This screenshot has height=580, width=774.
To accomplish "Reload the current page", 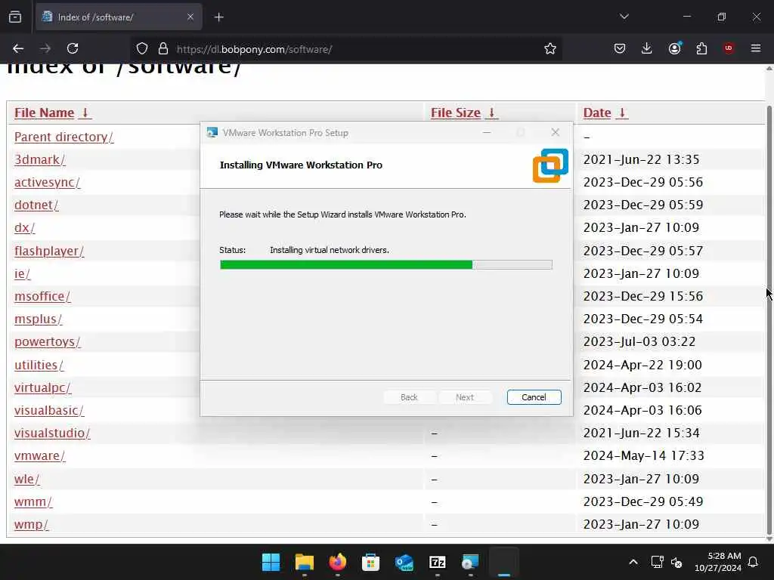I will point(73,48).
